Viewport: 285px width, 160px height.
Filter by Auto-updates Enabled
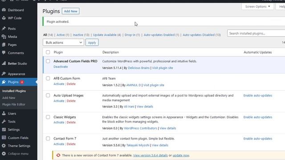click(159, 35)
